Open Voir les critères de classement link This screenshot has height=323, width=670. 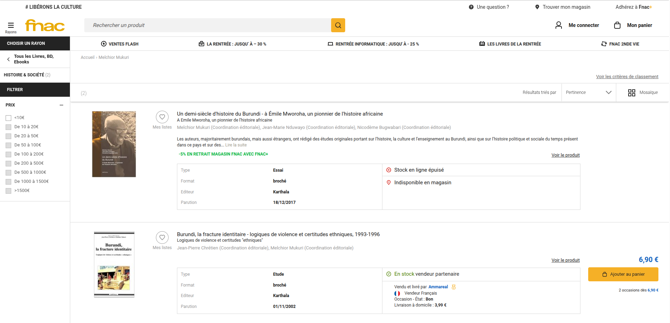click(627, 77)
